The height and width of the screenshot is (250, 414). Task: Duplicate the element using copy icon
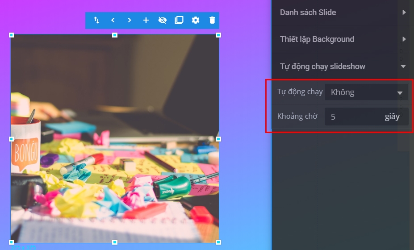[x=179, y=20]
